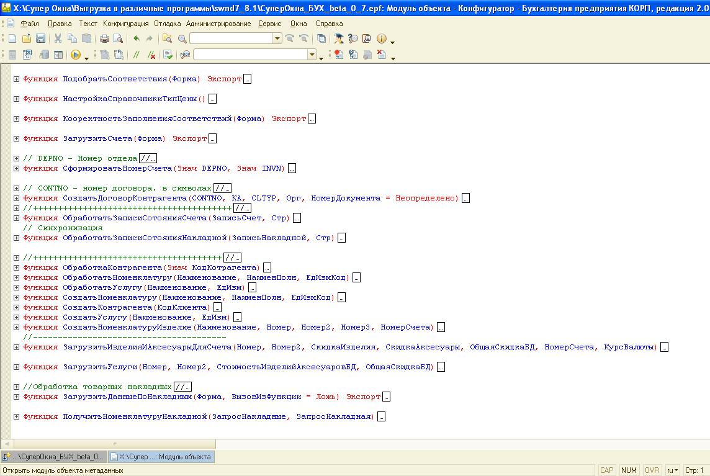Click into the procedure list combo field
The height and width of the screenshot is (476, 710).
[250, 55]
